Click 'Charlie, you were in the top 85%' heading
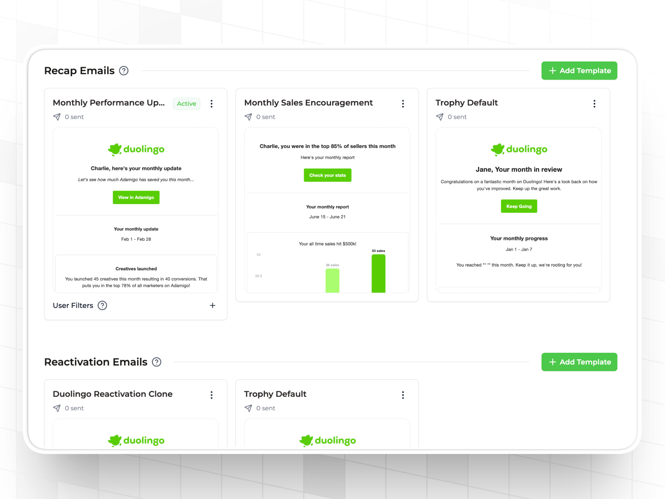 [328, 146]
